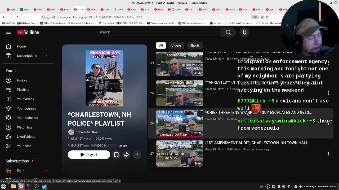Go back in Firefox
The height and width of the screenshot is (190, 339).
point(4,17)
